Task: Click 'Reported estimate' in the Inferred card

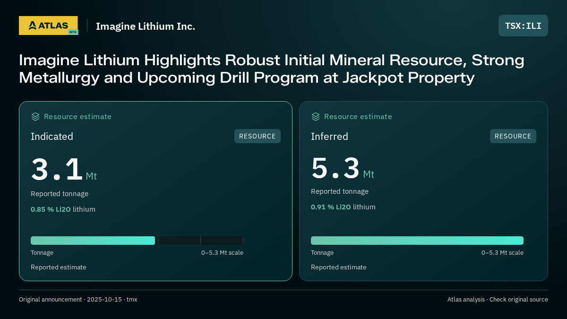Action: tap(339, 267)
